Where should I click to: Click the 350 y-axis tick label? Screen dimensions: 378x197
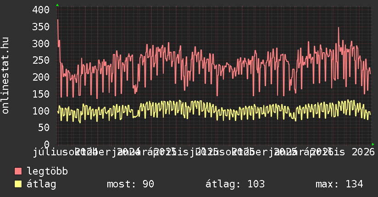(x=41, y=27)
